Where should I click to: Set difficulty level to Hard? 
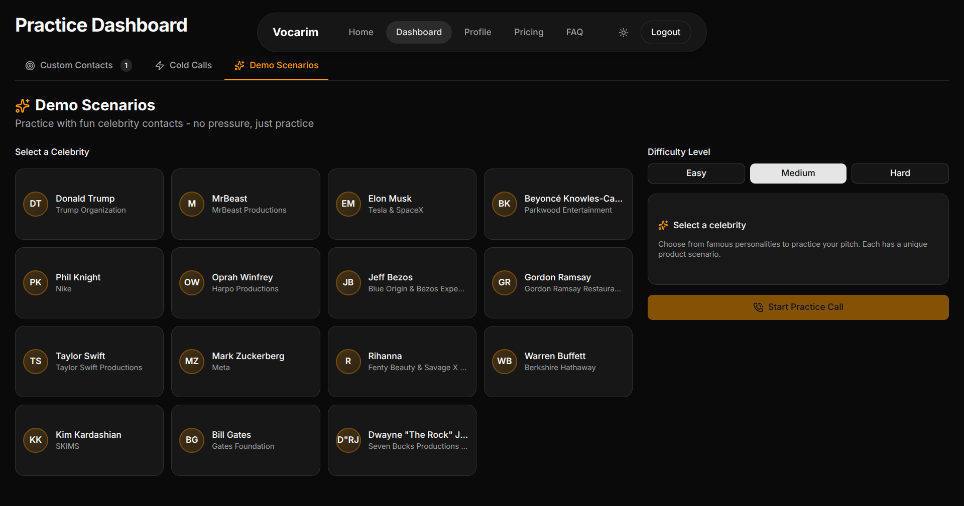click(900, 173)
